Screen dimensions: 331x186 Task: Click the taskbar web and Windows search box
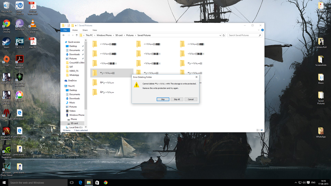pyautogui.click(x=38, y=183)
